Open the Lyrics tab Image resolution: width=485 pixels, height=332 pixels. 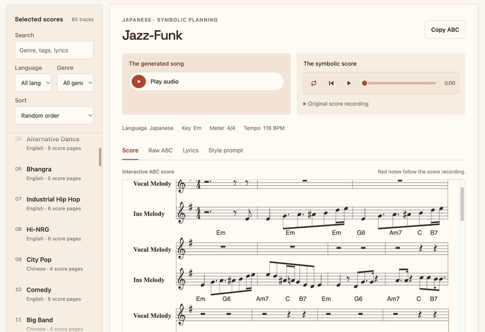(x=191, y=151)
